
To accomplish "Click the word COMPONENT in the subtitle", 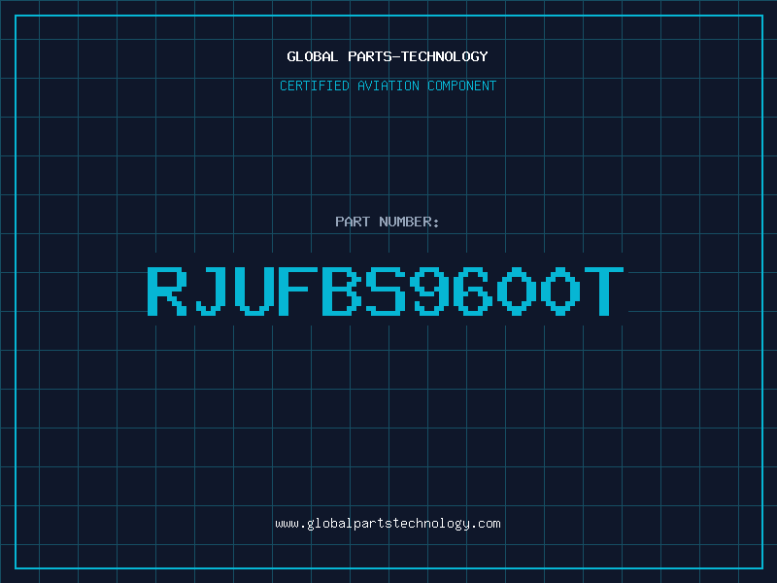I will [x=462, y=86].
